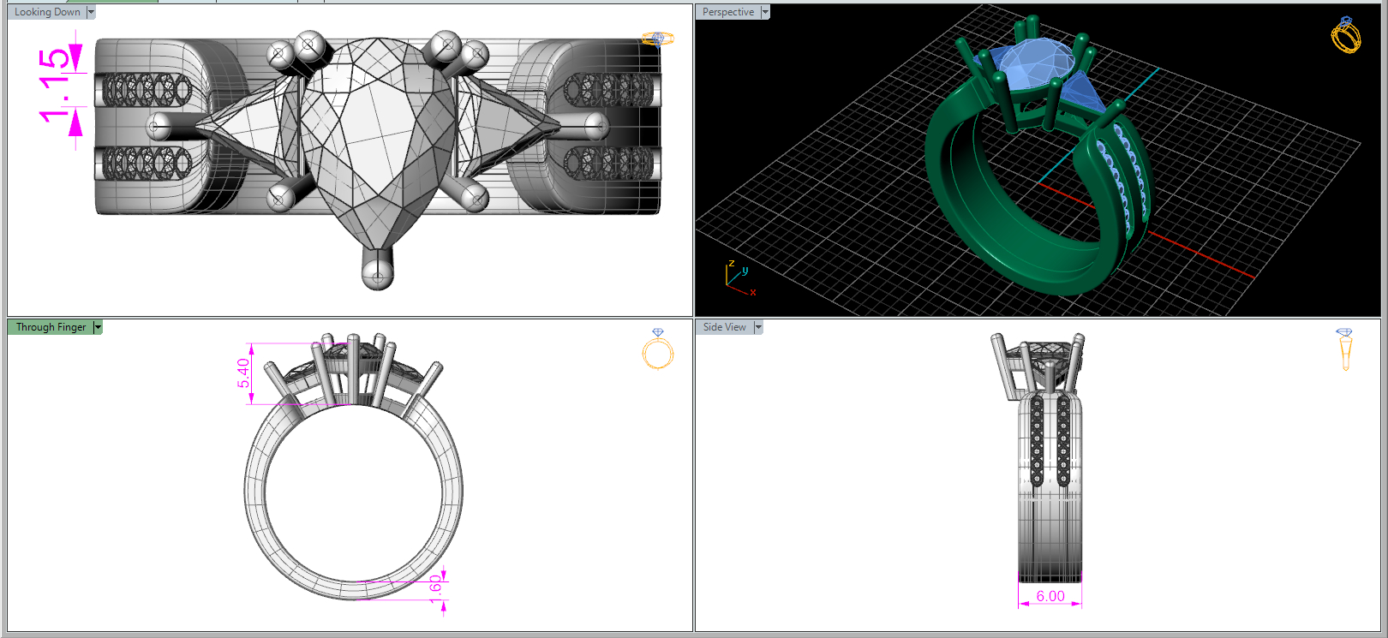The width and height of the screenshot is (1388, 638).
Task: Click the ring orientation icon in Looking Down view
Action: tap(658, 39)
